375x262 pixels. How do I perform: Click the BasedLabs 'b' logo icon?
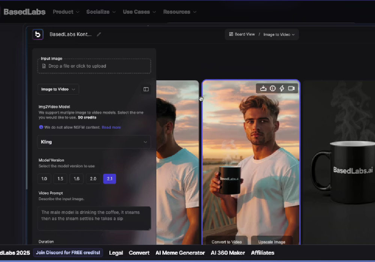click(x=37, y=34)
